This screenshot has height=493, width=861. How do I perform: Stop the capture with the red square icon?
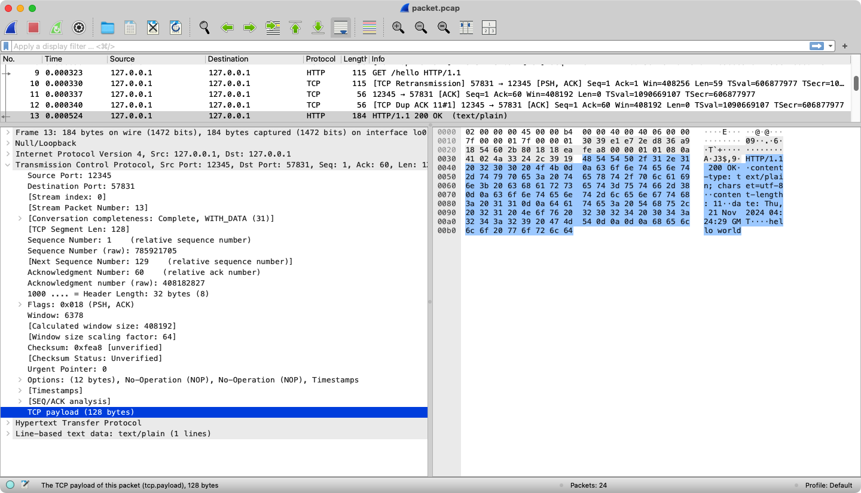33,27
